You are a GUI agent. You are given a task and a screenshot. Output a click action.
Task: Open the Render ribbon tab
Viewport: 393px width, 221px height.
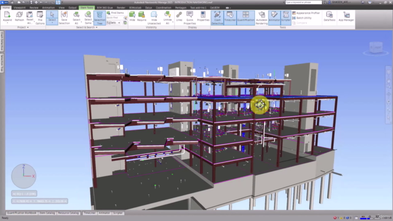121,8
